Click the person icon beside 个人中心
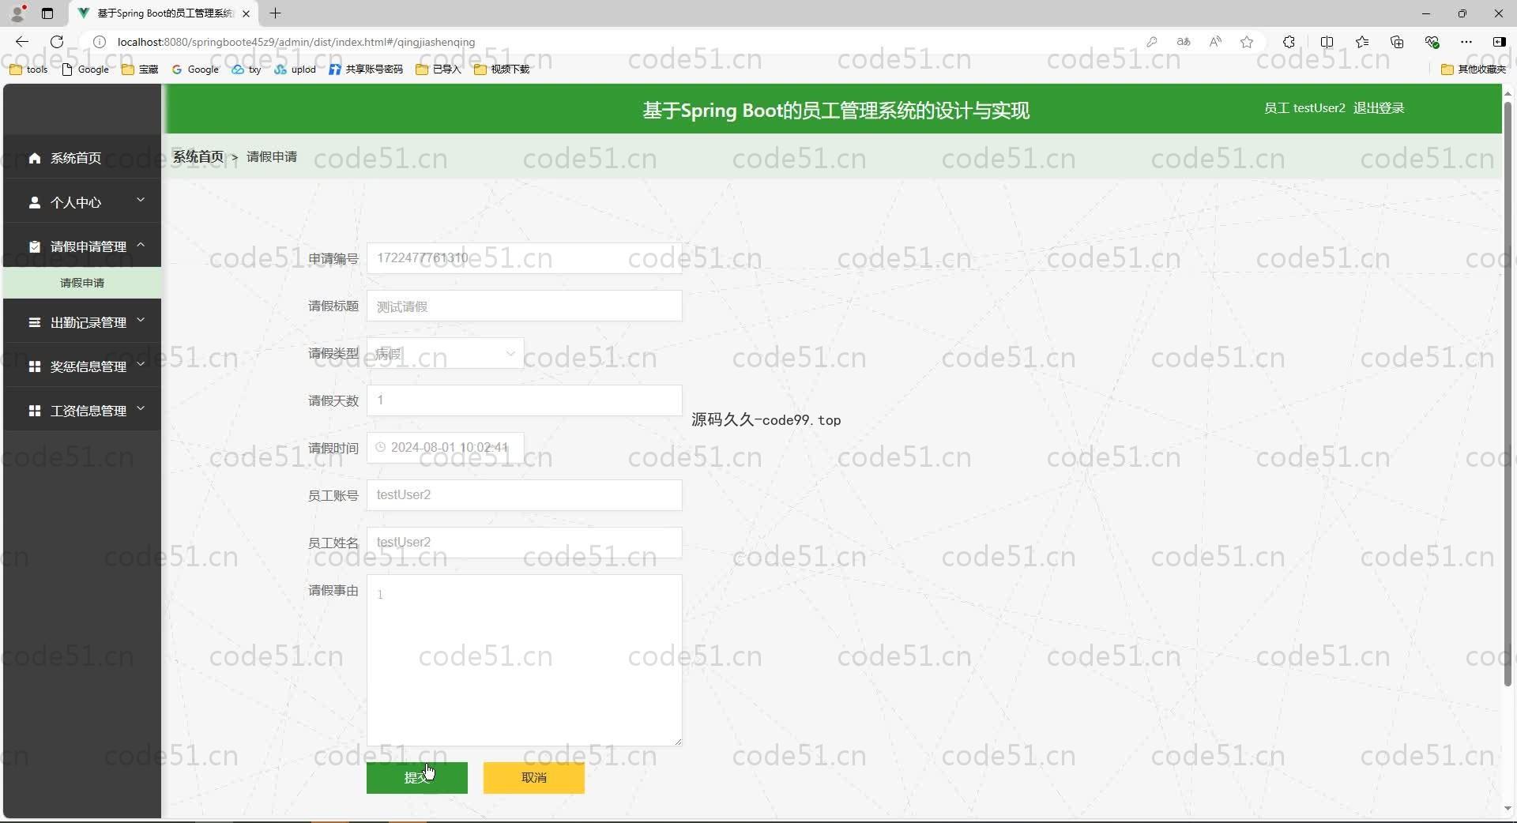 [34, 202]
